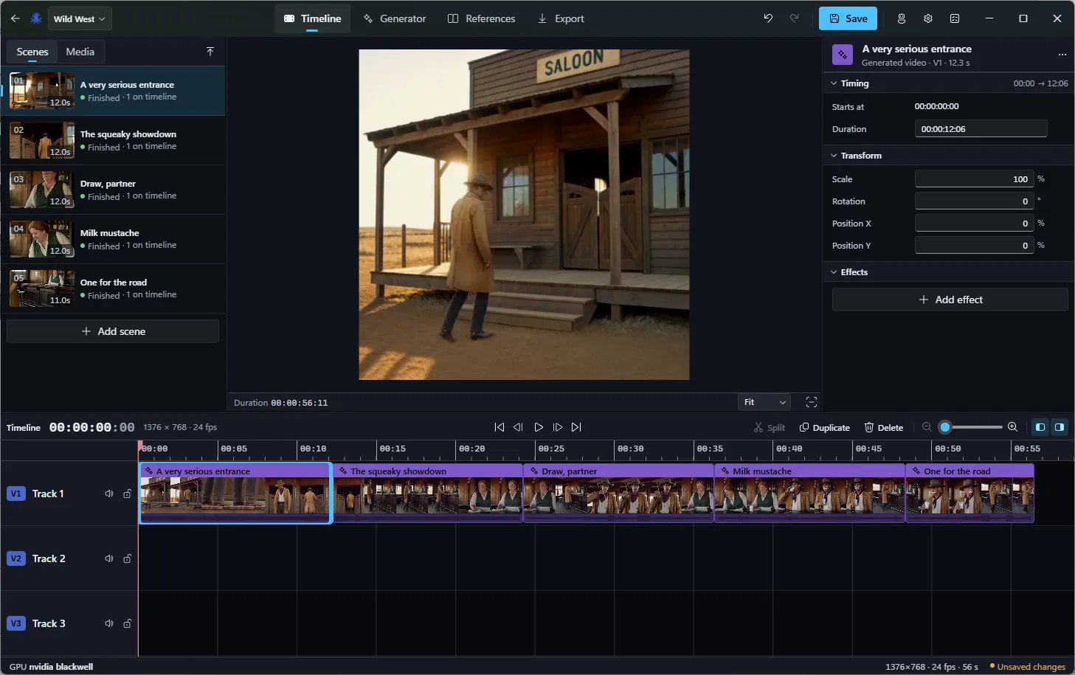1075x675 pixels.
Task: Click the V2 track badge
Action: point(15,558)
